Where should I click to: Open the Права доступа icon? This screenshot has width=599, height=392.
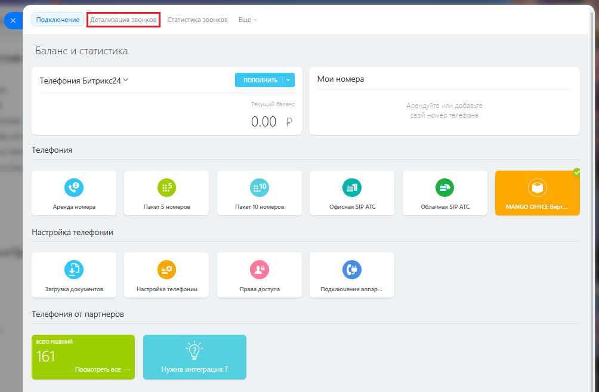[260, 270]
